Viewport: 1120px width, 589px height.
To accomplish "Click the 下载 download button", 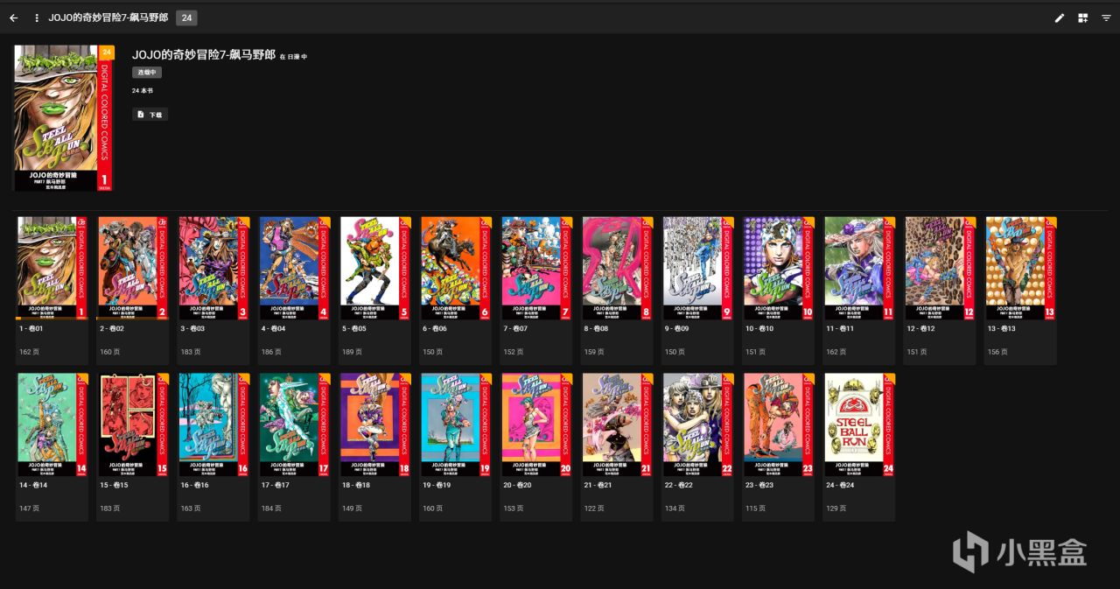I will click(x=150, y=115).
